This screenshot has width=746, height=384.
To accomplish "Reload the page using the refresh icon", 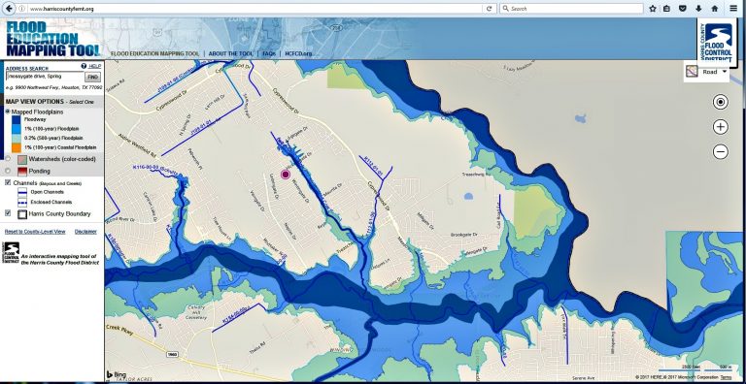I will tap(489, 9).
